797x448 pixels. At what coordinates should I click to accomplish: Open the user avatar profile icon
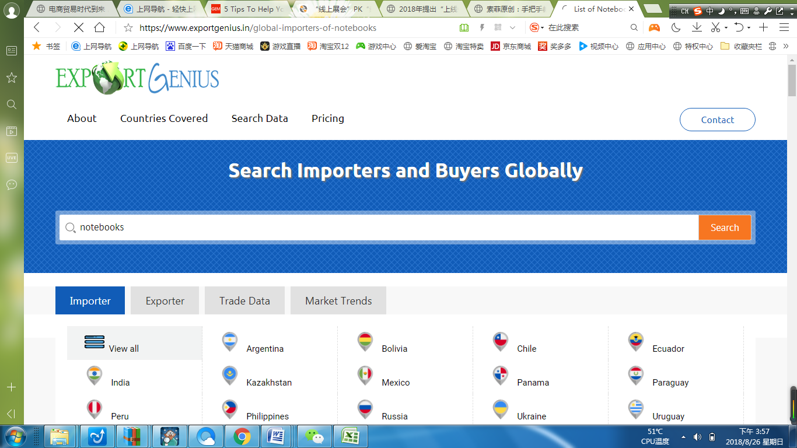tap(12, 11)
